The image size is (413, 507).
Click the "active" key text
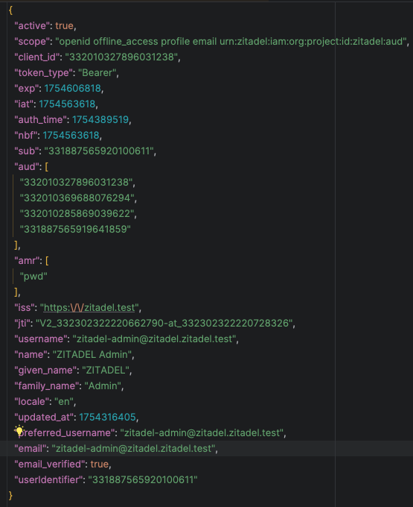[32, 26]
